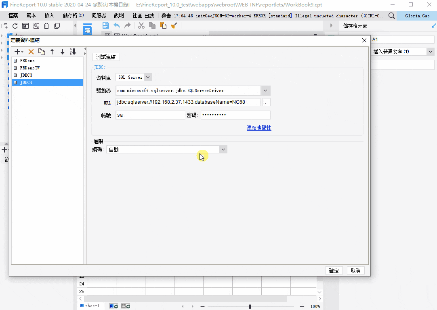Move connection up with the up arrow icon

(52, 52)
